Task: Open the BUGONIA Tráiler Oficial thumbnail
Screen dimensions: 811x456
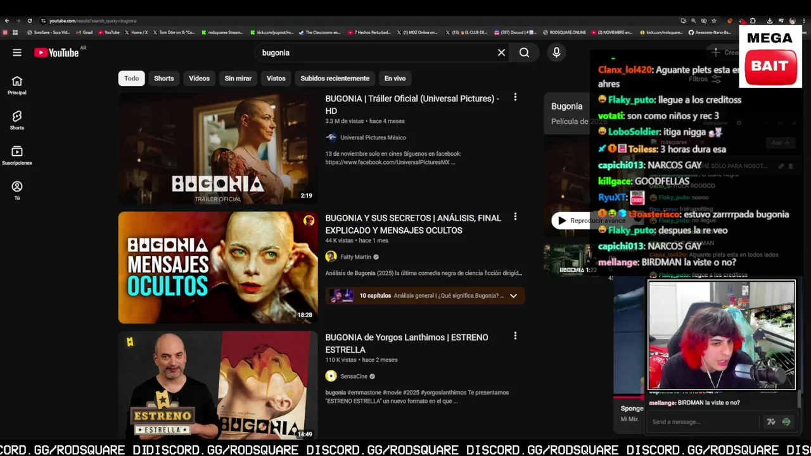Action: coord(218,148)
